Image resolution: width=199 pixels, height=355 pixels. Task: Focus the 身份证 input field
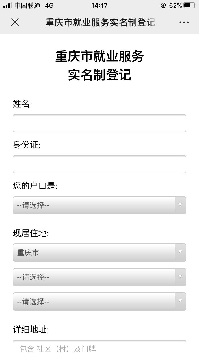click(x=99, y=164)
